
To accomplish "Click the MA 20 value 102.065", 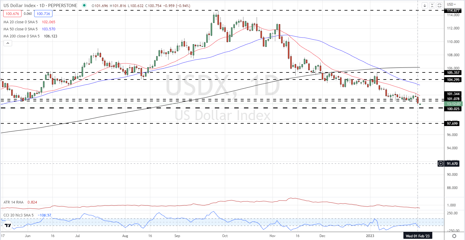I will click(x=49, y=22).
